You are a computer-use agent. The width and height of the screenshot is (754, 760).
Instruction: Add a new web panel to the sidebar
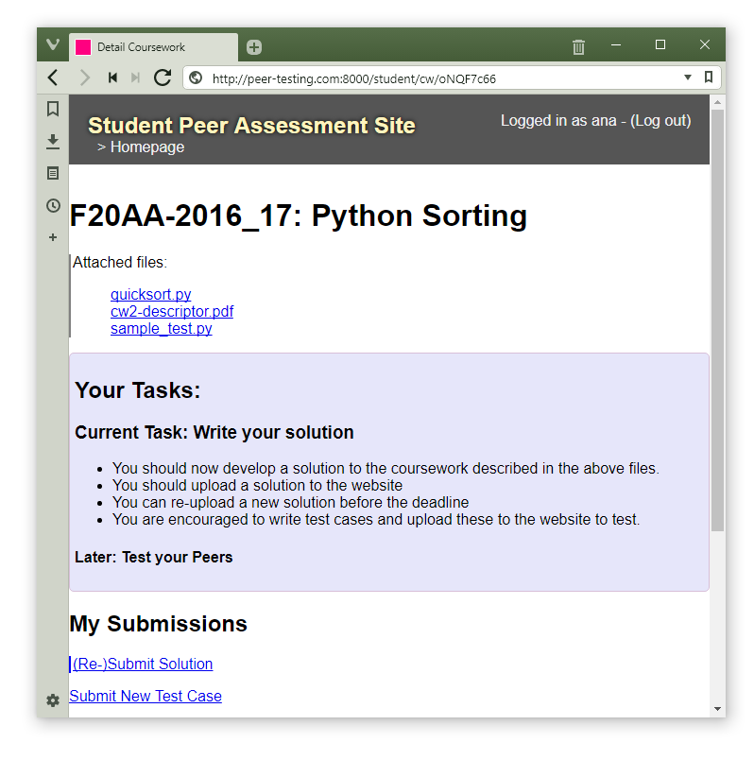(x=53, y=237)
